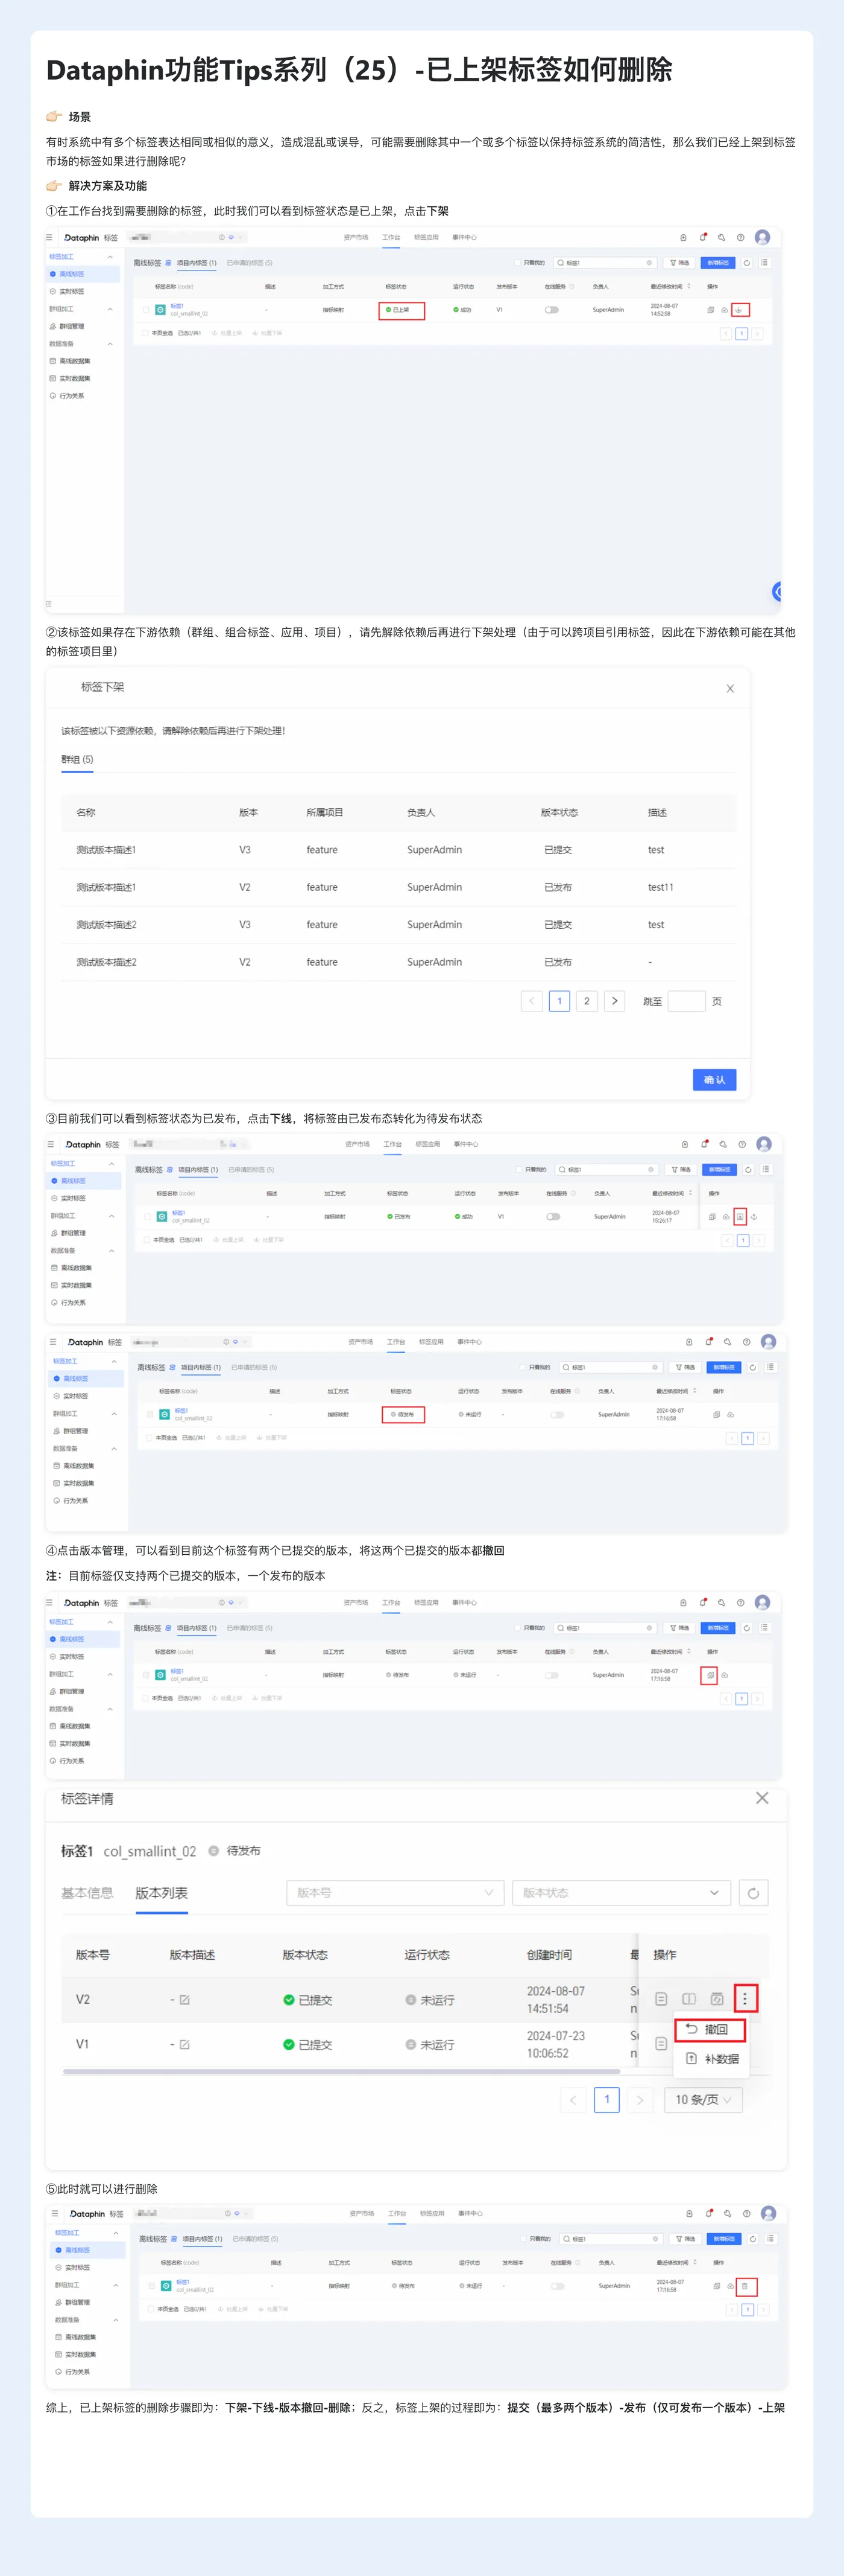Click previous-page arrow in 标签详情 pagination
Image resolution: width=844 pixels, height=2576 pixels.
point(573,2099)
